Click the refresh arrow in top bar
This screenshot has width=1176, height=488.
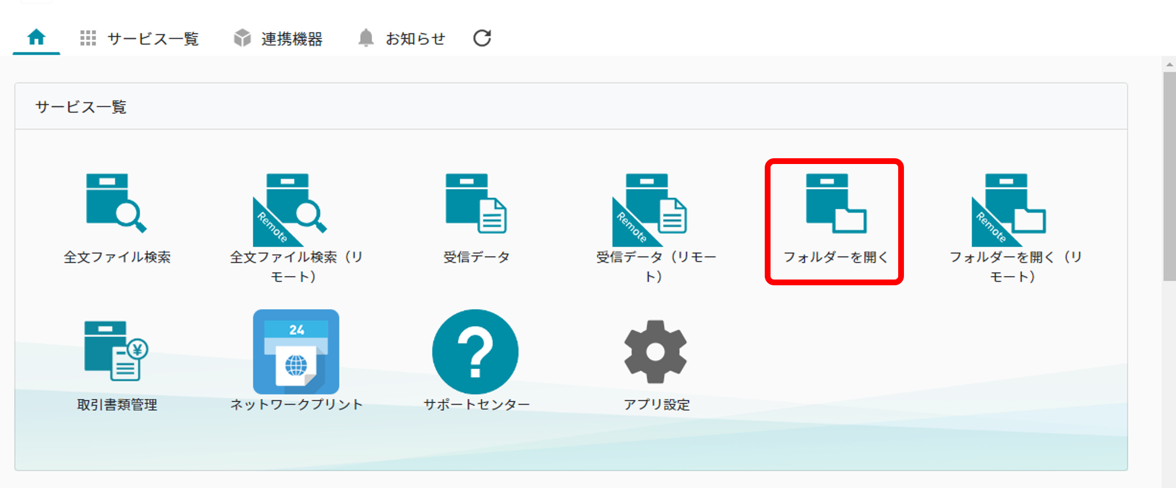pos(482,38)
